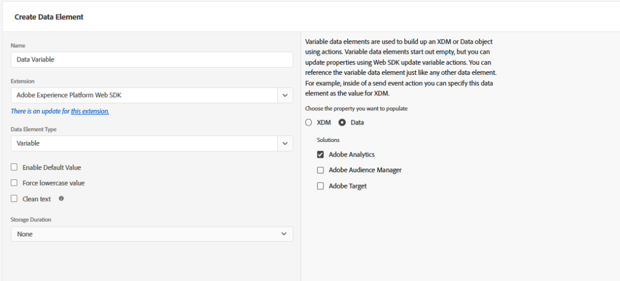This screenshot has width=620, height=281.
Task: Check the Adobe Target solution
Action: coord(320,186)
